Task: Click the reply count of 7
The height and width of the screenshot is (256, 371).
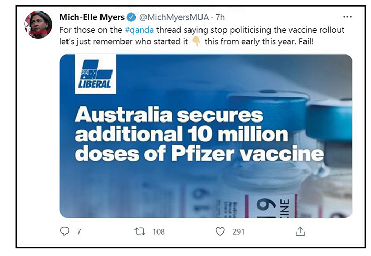Action: (79, 231)
